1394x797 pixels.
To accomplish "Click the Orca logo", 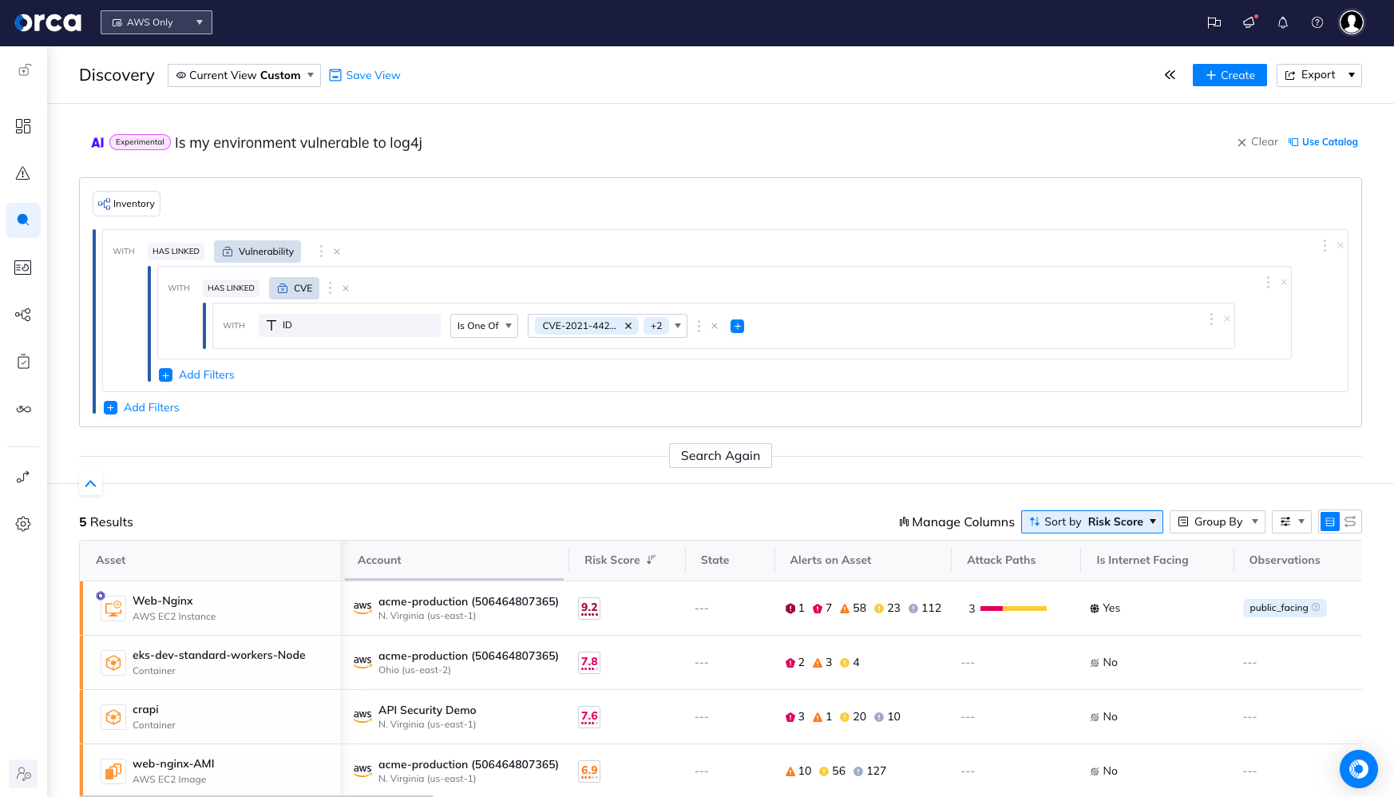I will [48, 22].
